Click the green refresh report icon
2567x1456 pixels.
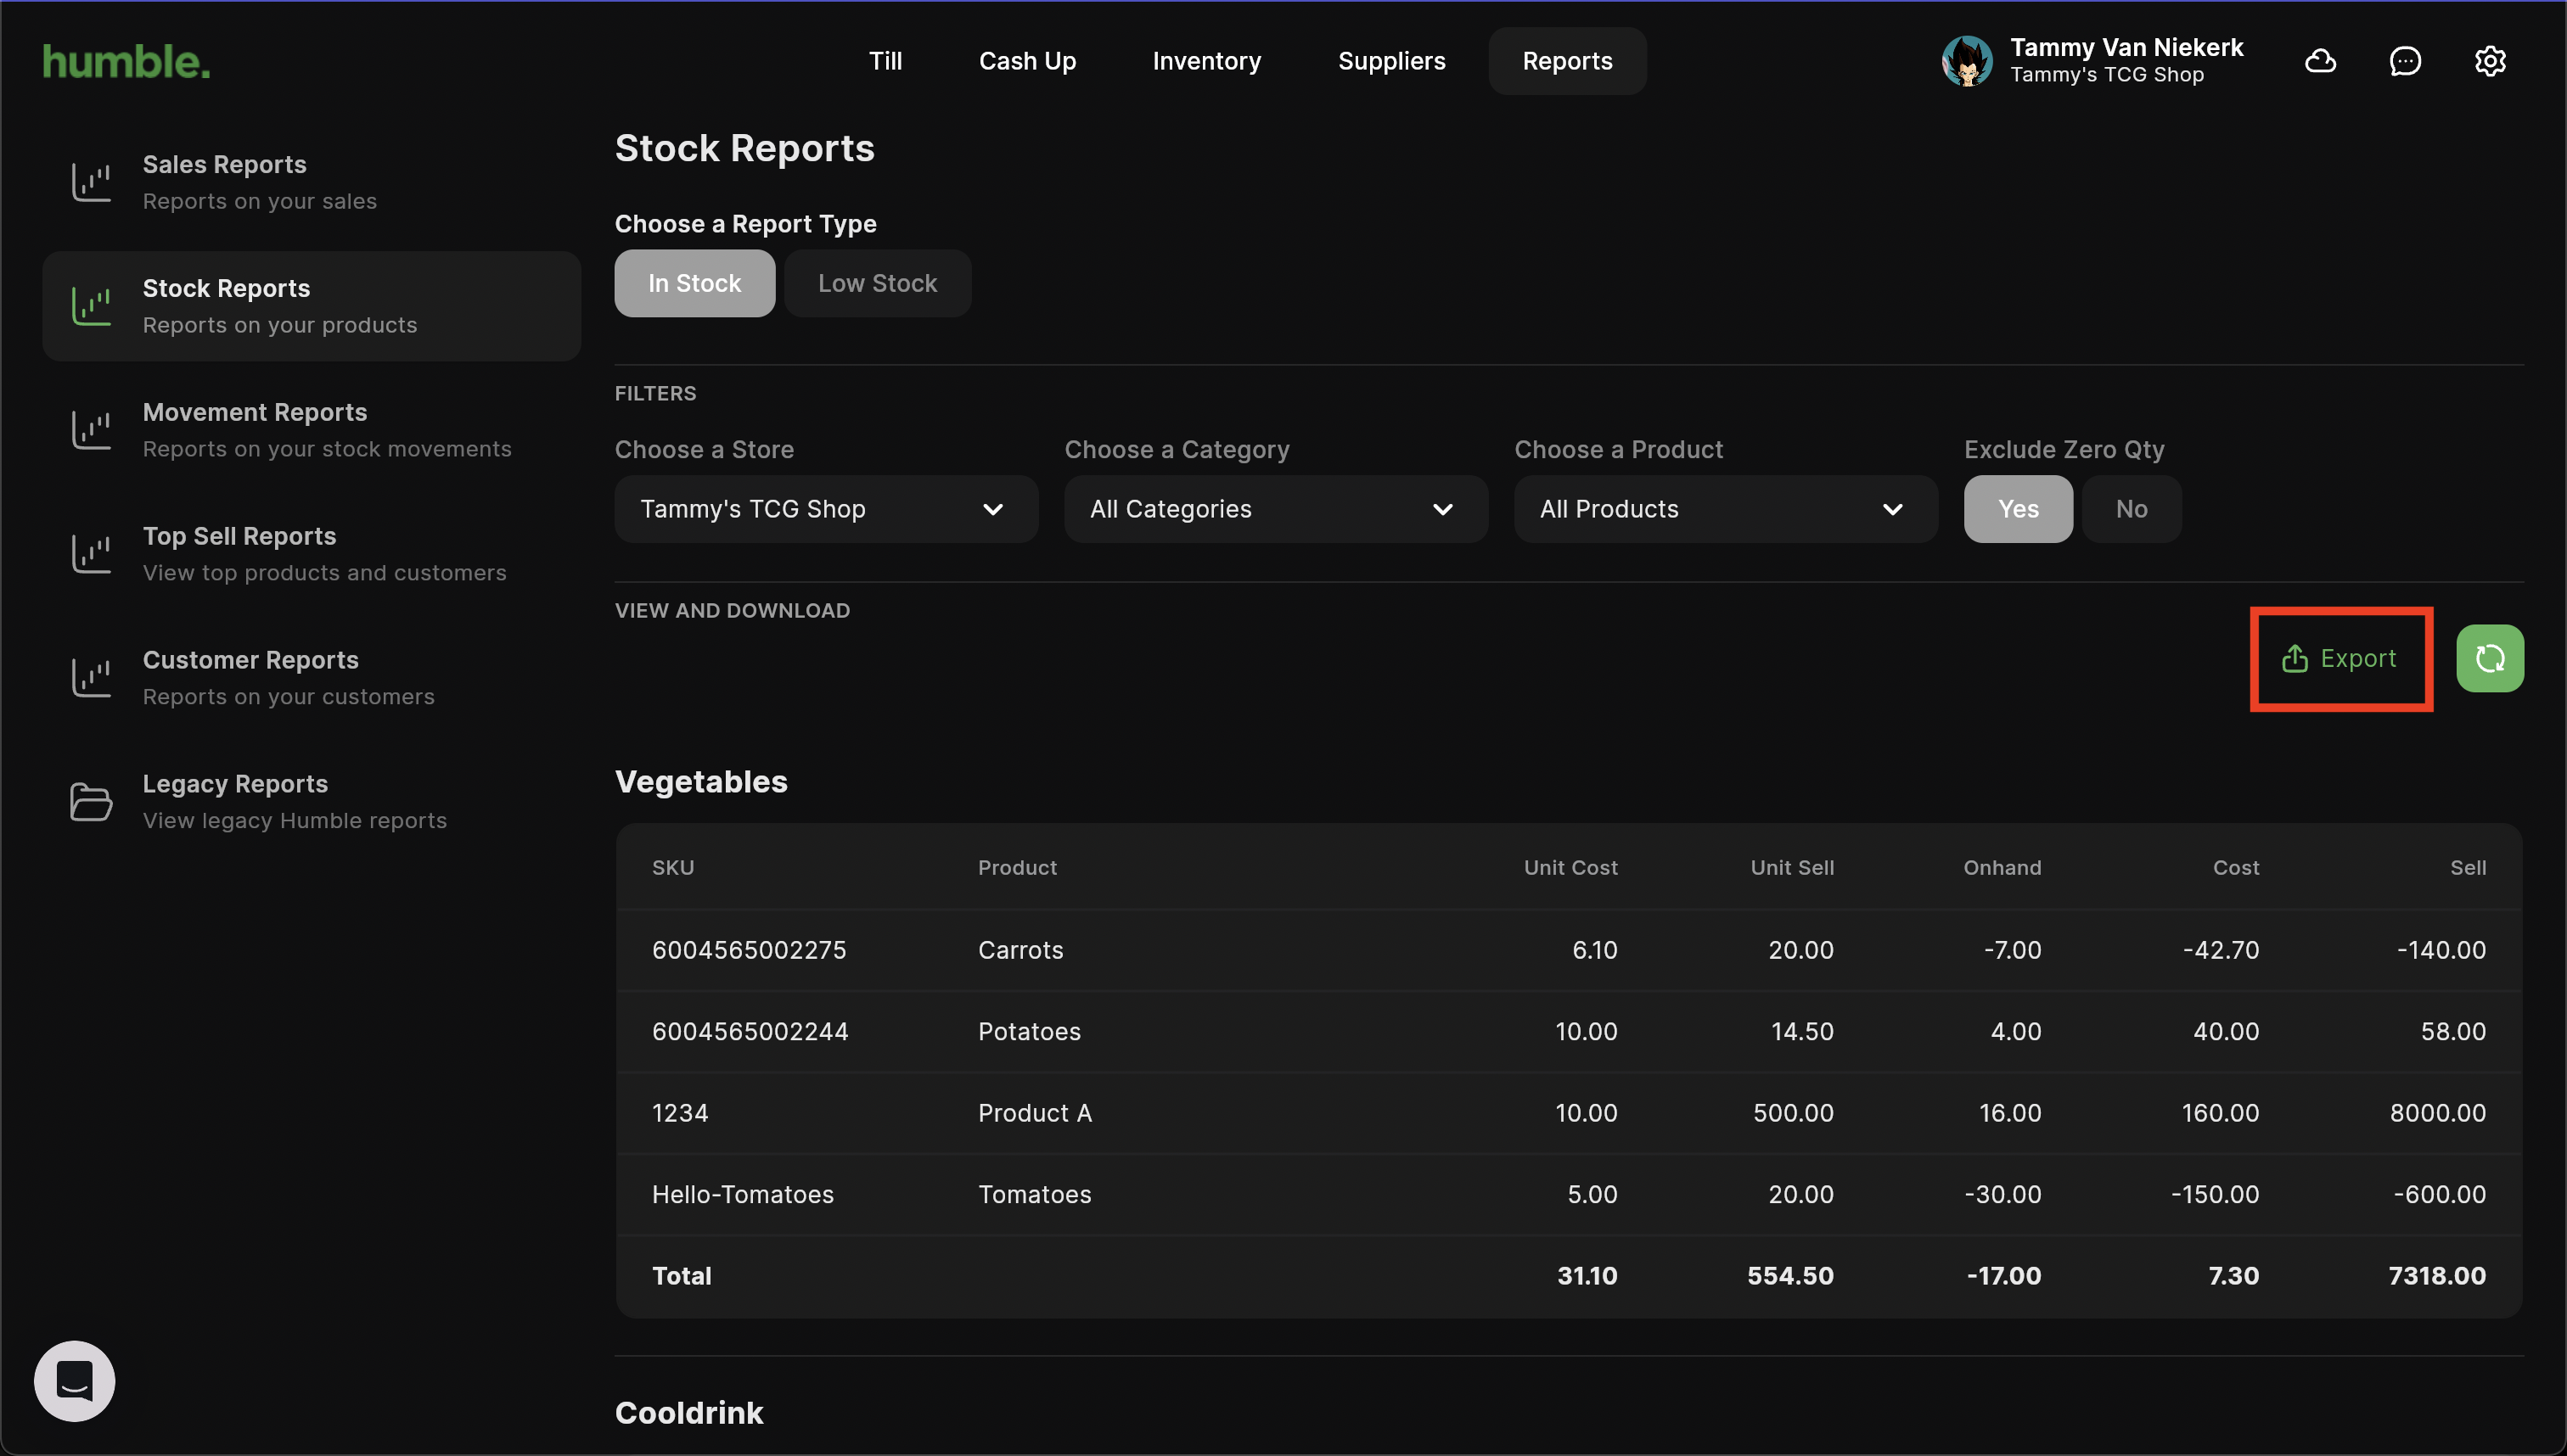pyautogui.click(x=2489, y=658)
